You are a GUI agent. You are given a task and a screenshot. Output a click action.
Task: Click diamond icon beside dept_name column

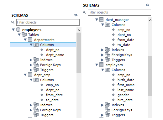pyautogui.click(x=42, y=55)
